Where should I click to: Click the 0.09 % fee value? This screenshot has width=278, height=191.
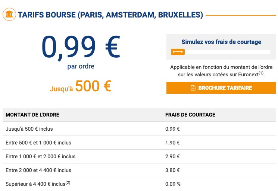point(173,184)
